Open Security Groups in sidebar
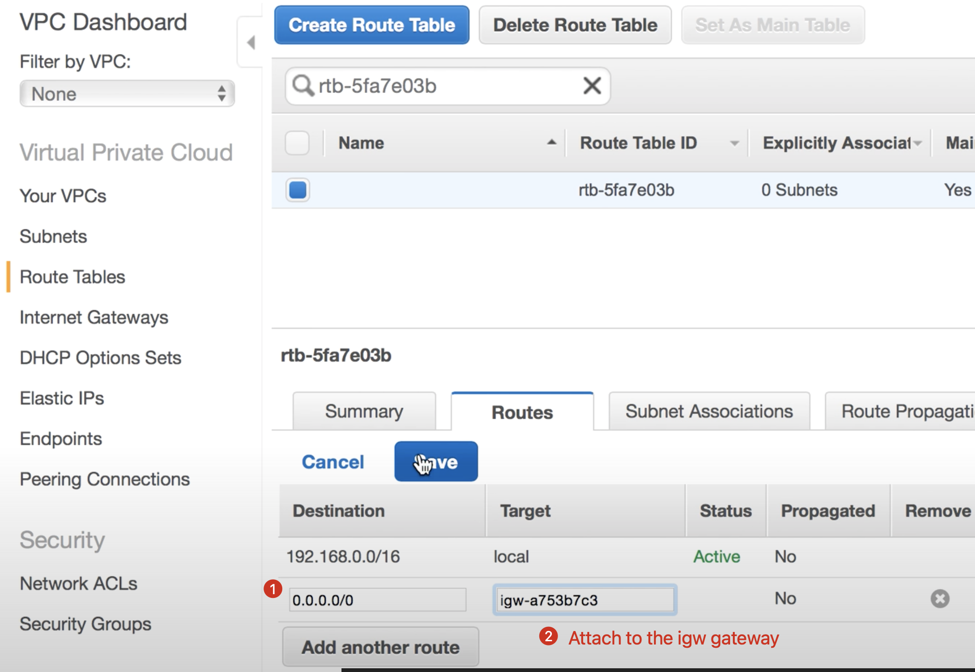975x672 pixels. click(x=85, y=624)
